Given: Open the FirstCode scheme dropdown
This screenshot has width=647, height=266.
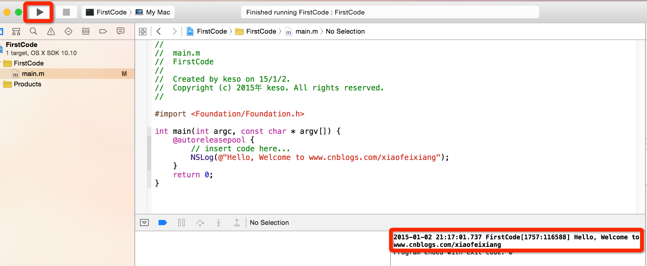Looking at the screenshot, I should click(107, 12).
